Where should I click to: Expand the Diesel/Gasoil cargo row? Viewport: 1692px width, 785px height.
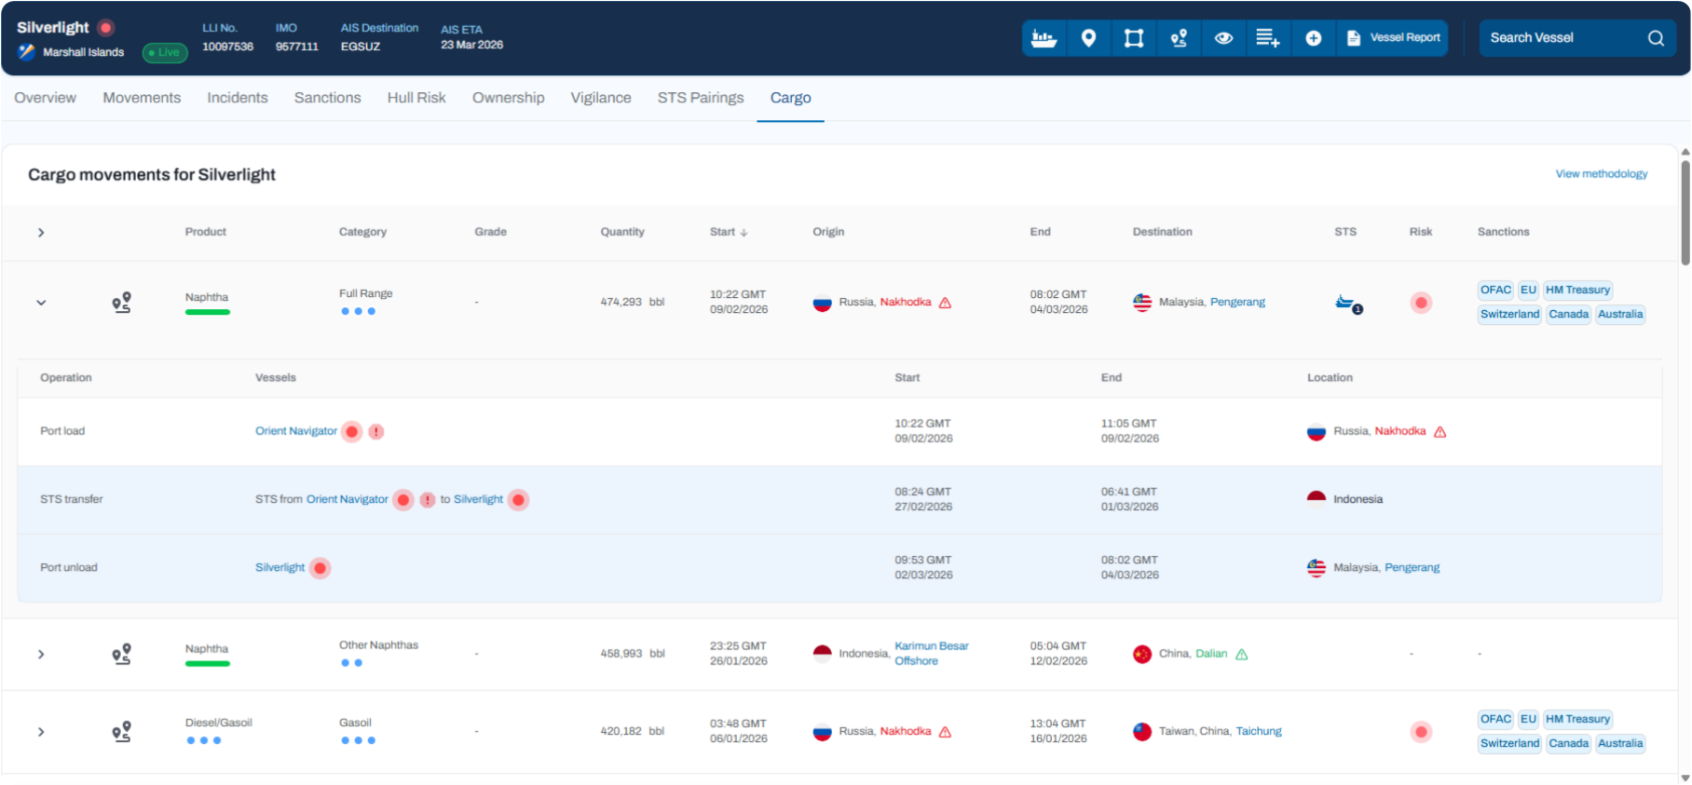click(x=41, y=732)
